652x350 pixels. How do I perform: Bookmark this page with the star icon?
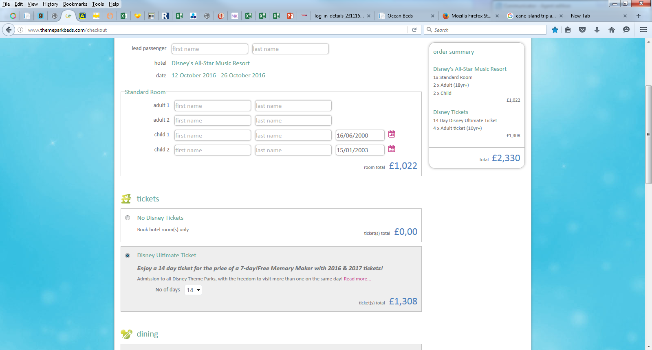(555, 30)
